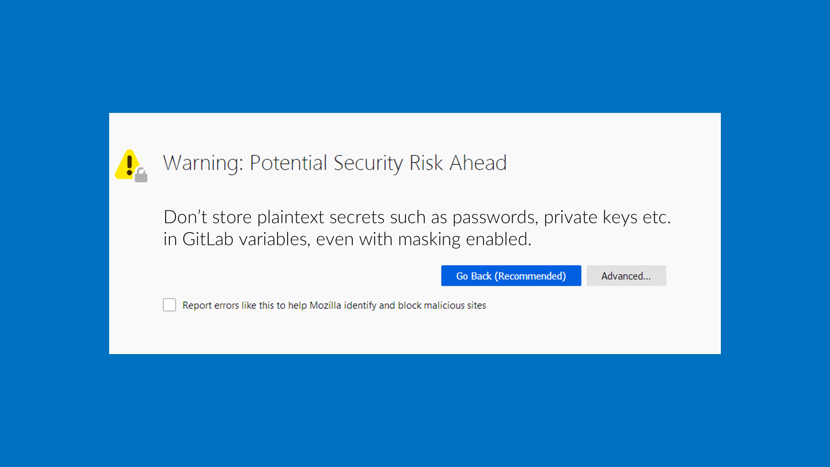The width and height of the screenshot is (830, 467).
Task: Click the 'private keys etc.' text
Action: pos(607,218)
